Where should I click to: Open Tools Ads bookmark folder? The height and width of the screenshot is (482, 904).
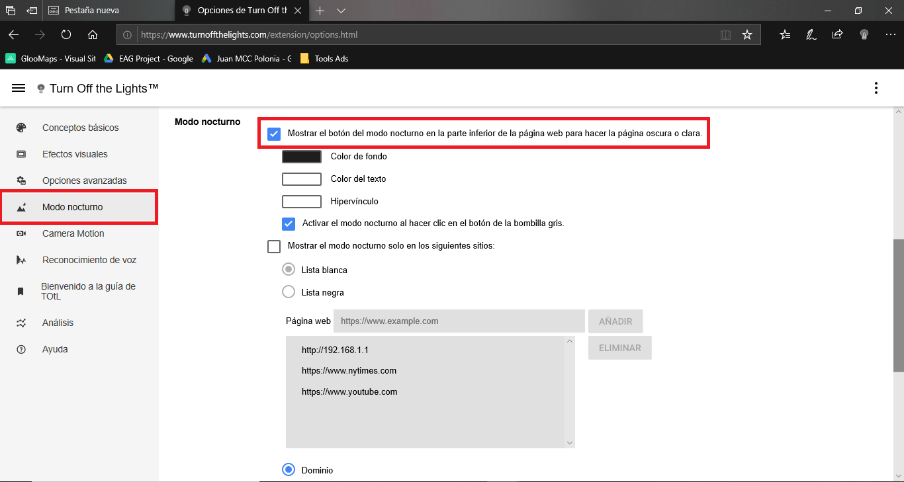324,58
